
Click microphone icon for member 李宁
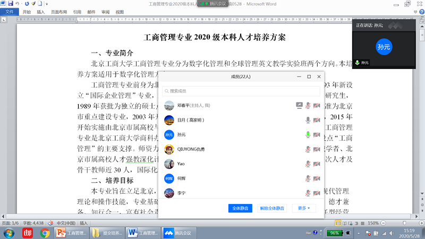(x=308, y=193)
